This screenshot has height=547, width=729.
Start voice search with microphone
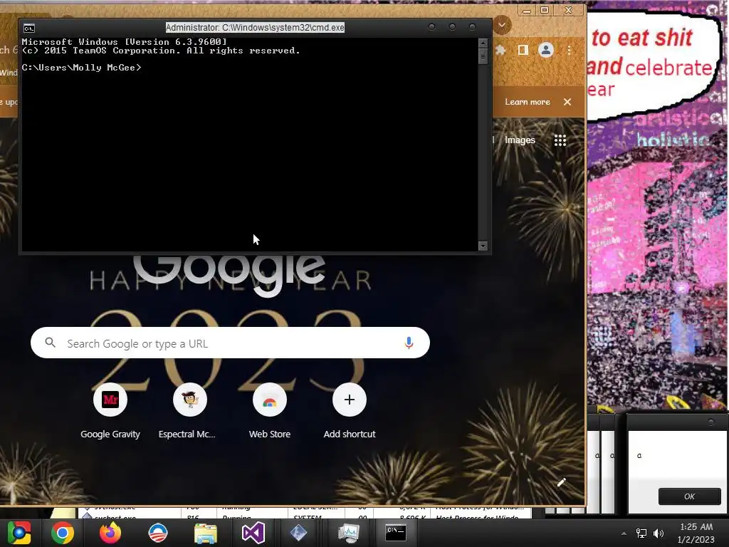[409, 343]
